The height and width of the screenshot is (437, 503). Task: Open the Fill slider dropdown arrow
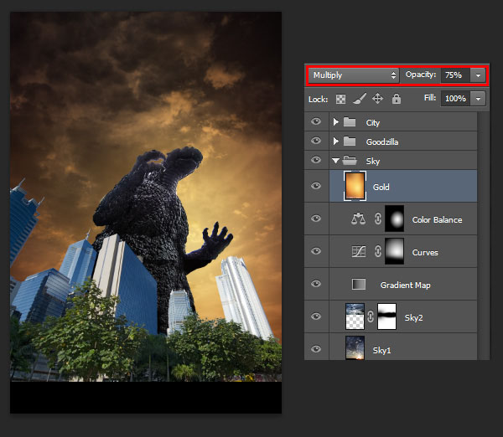[478, 99]
